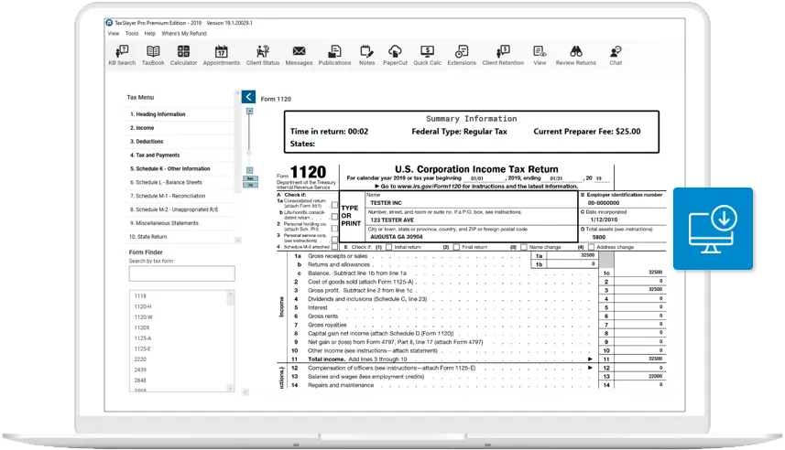785x450 pixels.
Task: Select form 1120-H in list
Action: pos(143,306)
